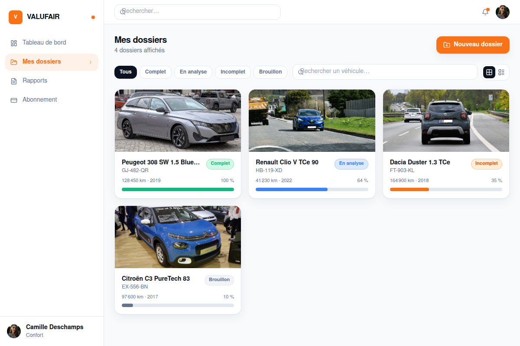
Task: Click the orange status dot beside VALUFAIR
Action: click(93, 17)
